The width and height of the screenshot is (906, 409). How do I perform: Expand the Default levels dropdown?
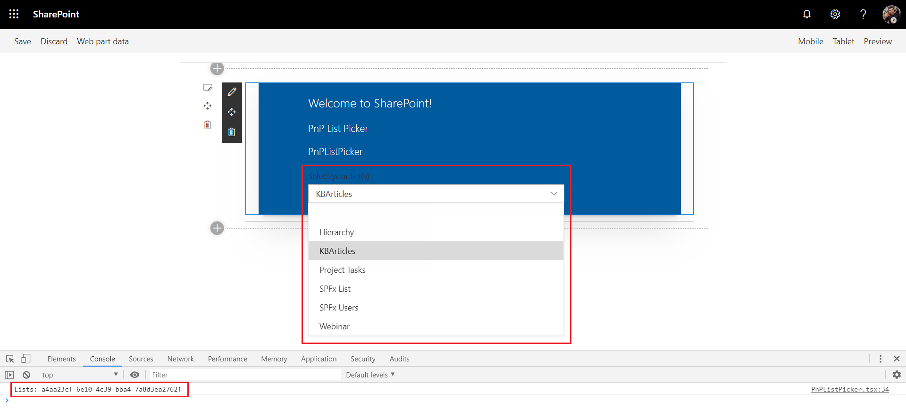coord(370,375)
